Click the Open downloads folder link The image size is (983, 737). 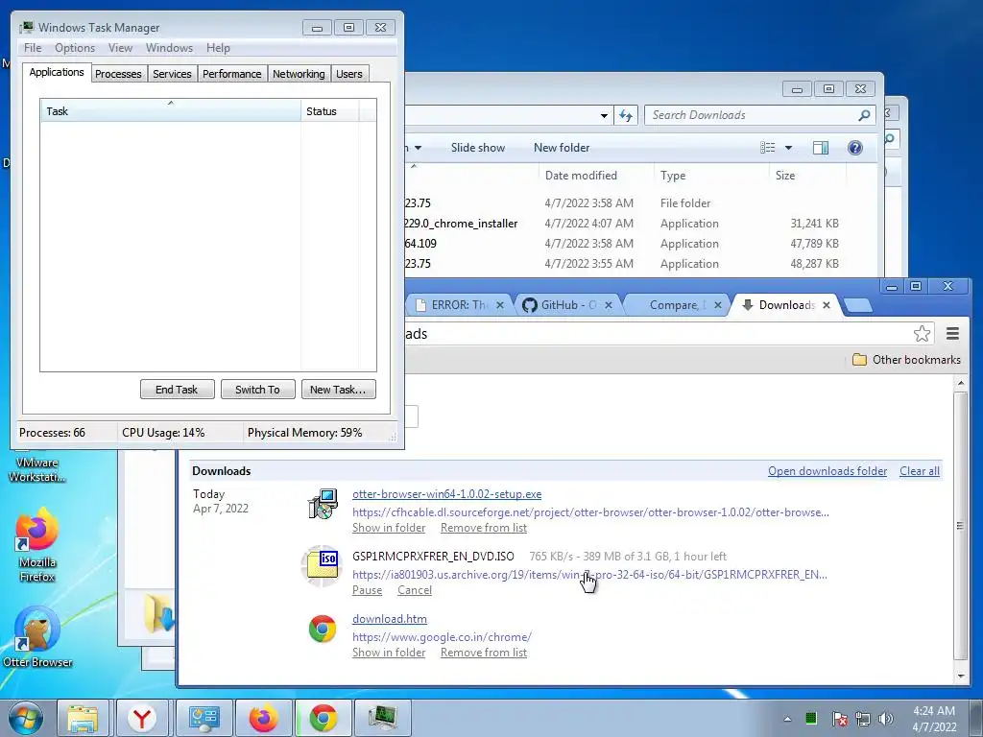827,470
